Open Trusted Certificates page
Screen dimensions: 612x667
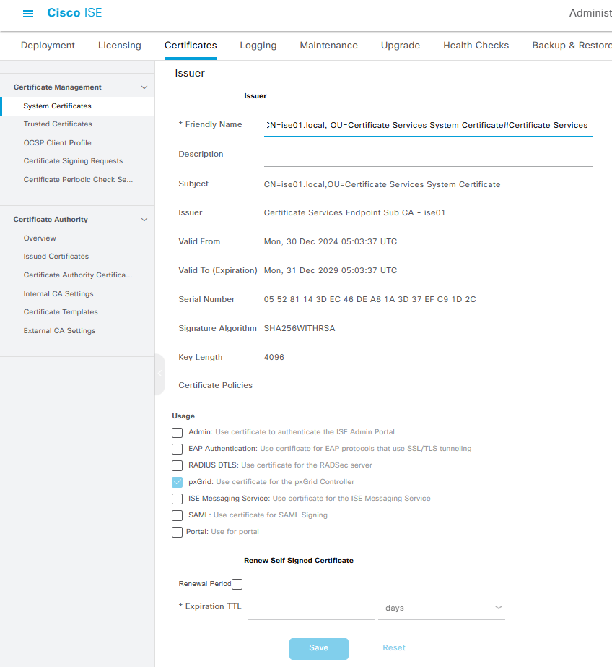click(58, 124)
